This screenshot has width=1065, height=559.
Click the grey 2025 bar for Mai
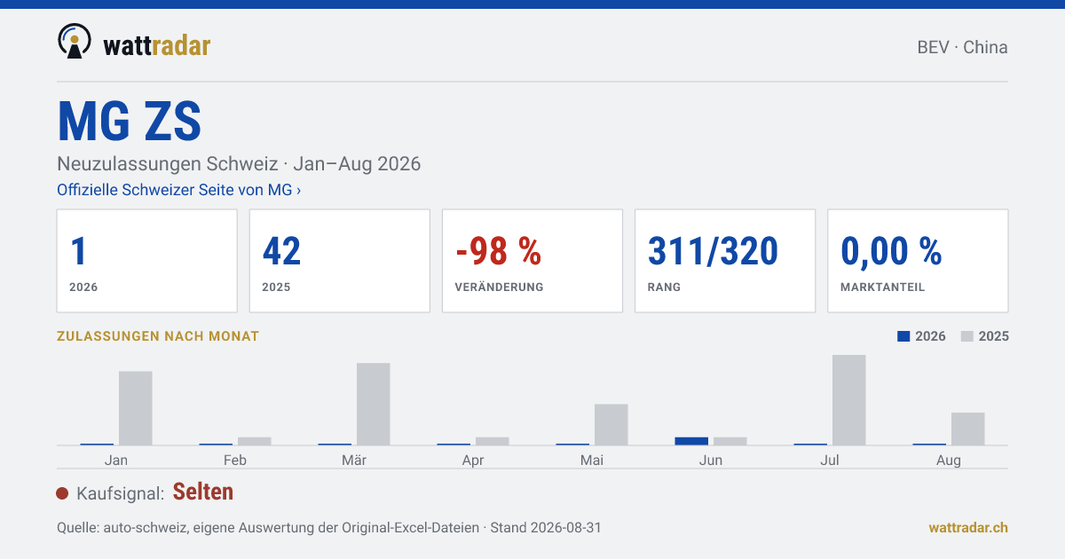pyautogui.click(x=611, y=424)
